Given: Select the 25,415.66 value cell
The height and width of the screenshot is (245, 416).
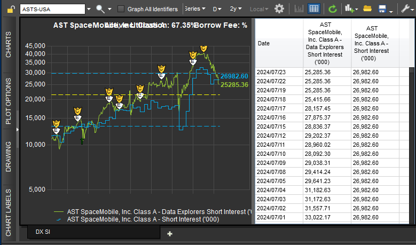Looking at the screenshot, I should [327, 99].
